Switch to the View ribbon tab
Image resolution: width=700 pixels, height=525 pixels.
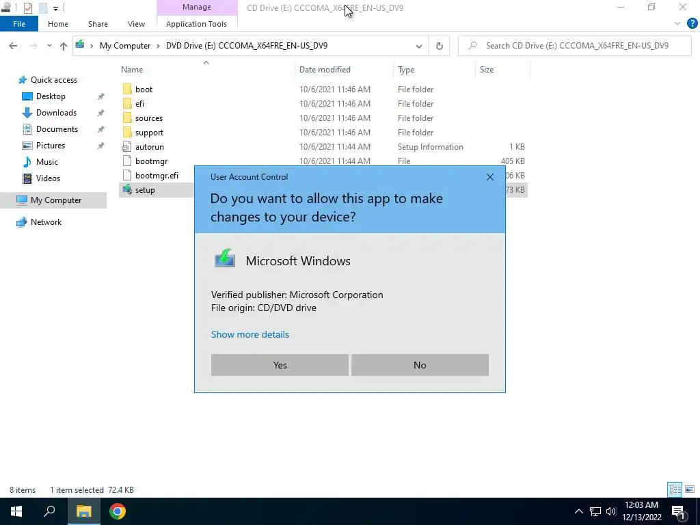click(136, 24)
